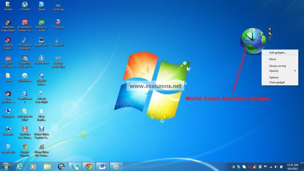Open network signal icon in tray

click(x=271, y=167)
